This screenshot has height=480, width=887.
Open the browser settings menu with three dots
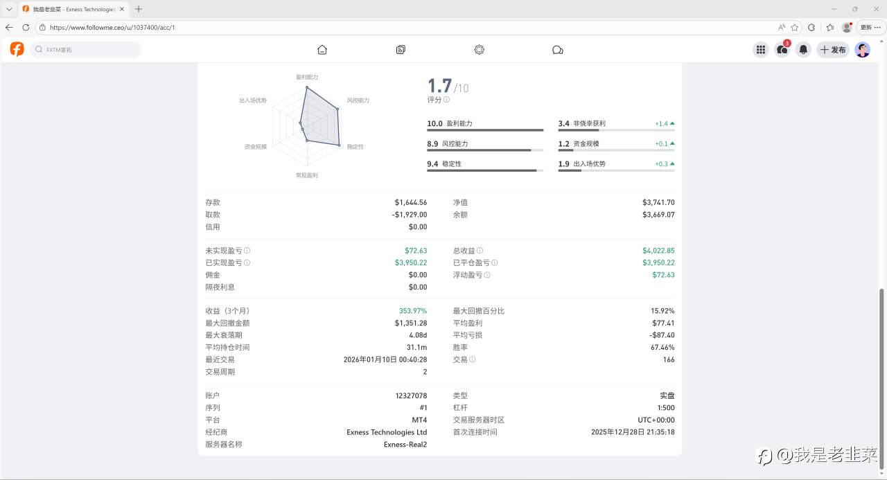[879, 28]
